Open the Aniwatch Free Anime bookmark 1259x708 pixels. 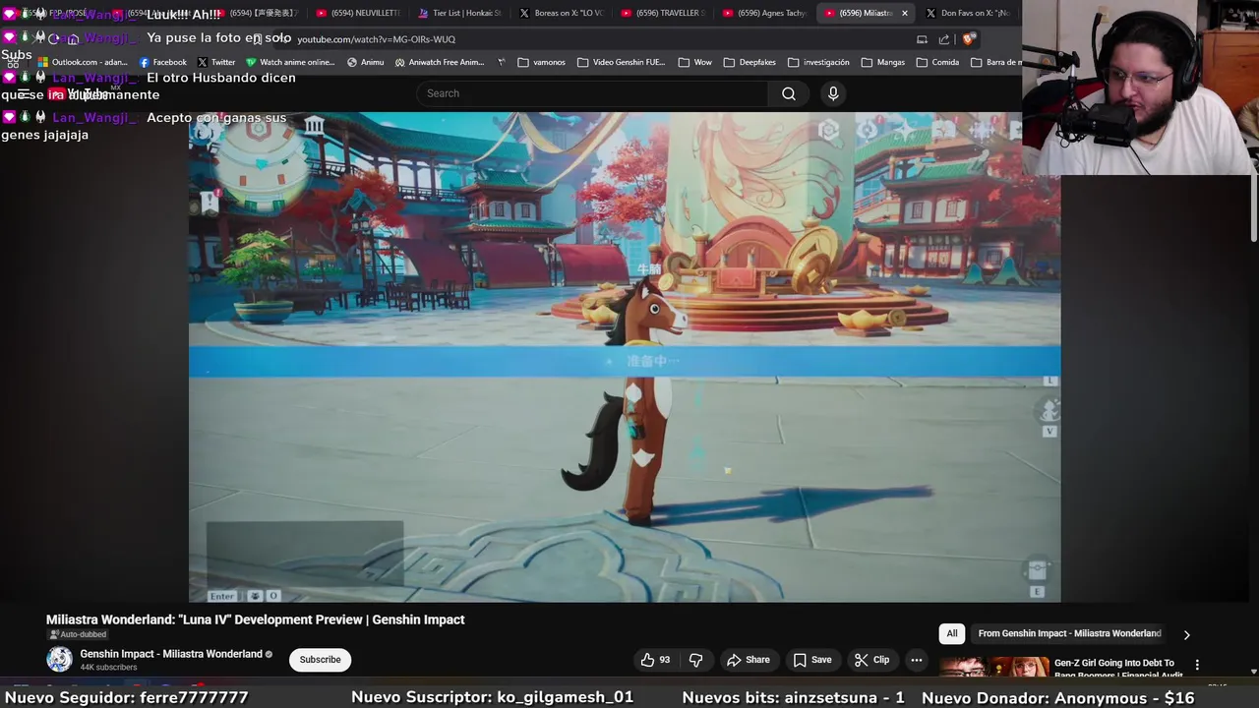tap(440, 62)
